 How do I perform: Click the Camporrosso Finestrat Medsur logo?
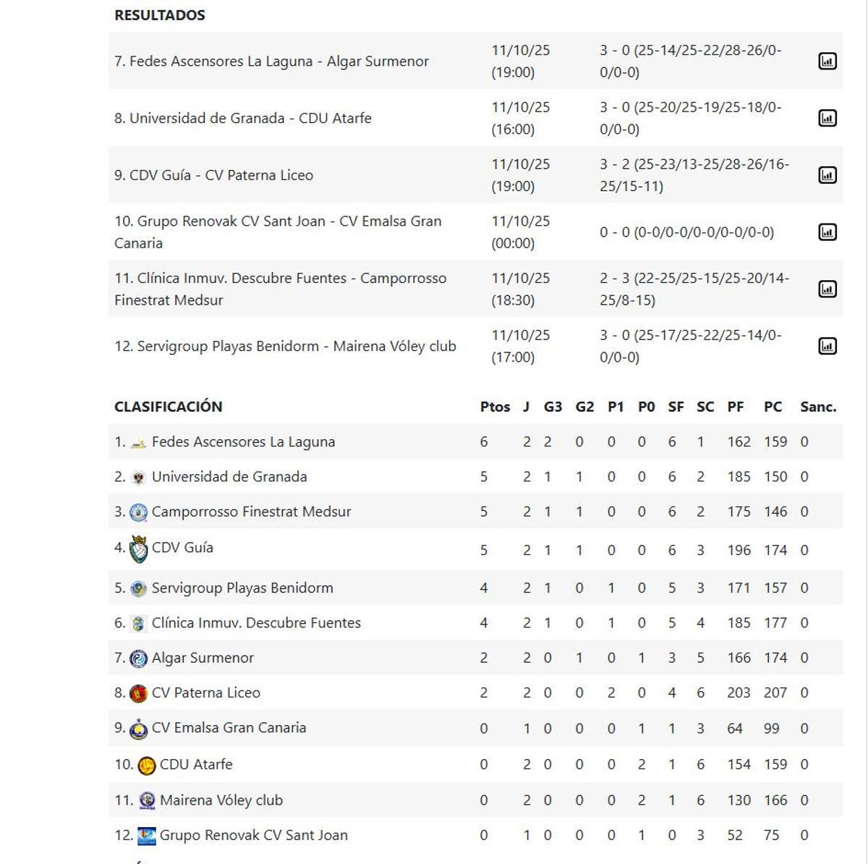[x=137, y=511]
